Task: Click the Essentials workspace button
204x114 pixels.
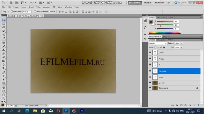Action: (135, 3)
